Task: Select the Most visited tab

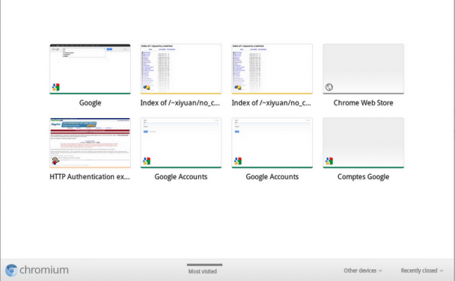Action: point(203,271)
